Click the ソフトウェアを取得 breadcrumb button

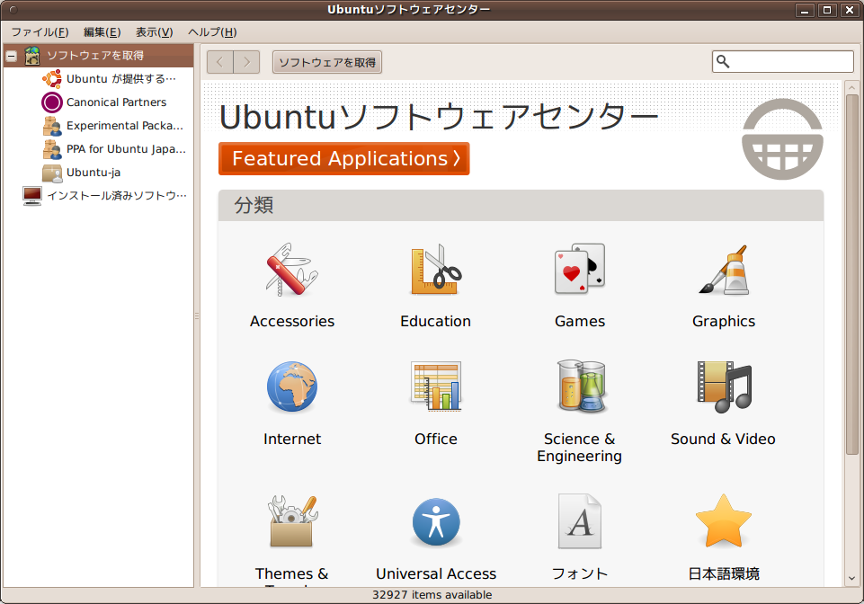[327, 62]
